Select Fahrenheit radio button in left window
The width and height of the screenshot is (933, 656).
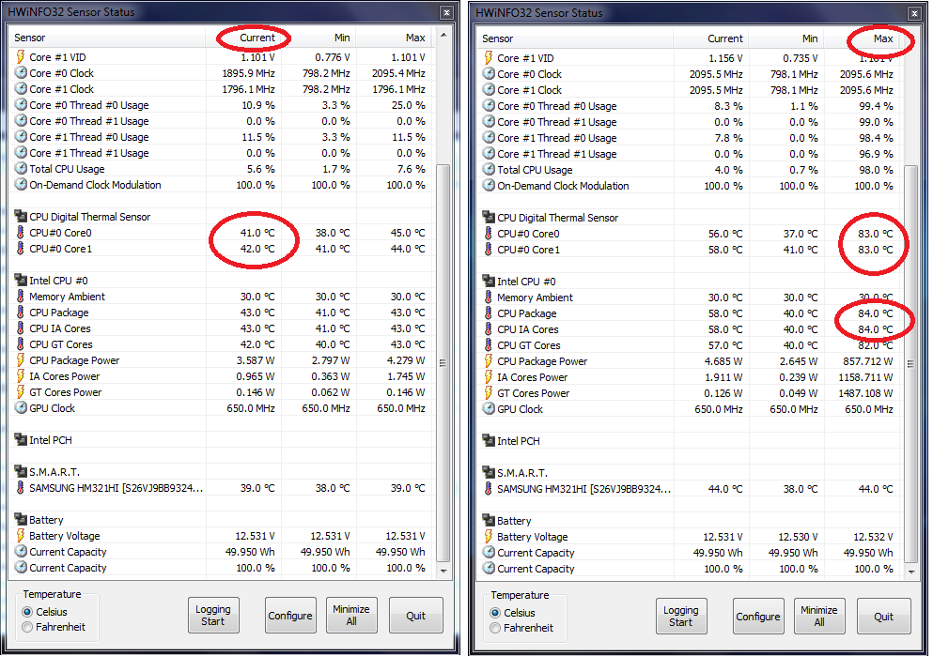(27, 627)
